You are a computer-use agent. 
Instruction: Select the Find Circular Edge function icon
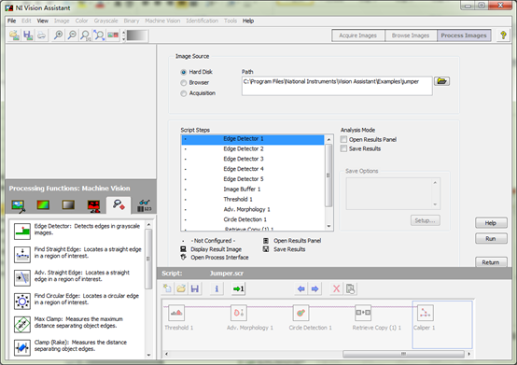(22, 301)
